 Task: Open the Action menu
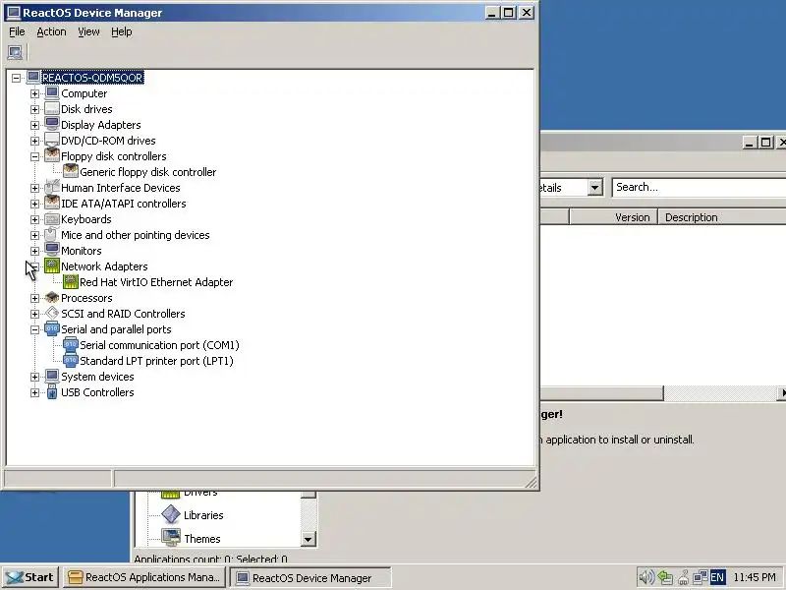click(x=51, y=31)
